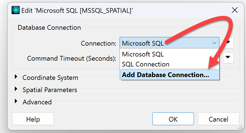Close the Edit Microsoft SQL dialog
246x133 pixels.
(235, 10)
